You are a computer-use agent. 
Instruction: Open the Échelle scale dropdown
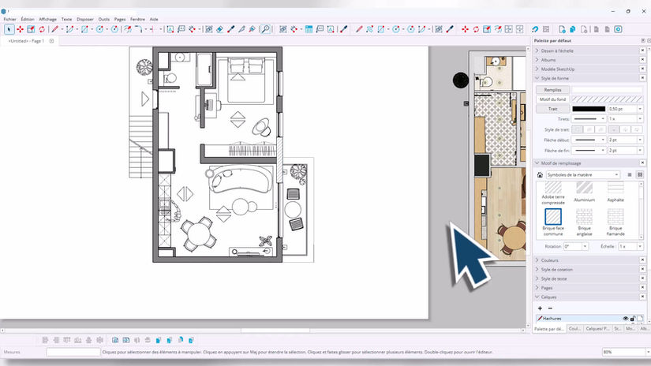(x=640, y=246)
